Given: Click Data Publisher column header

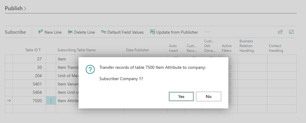Looking at the screenshot, I should [137, 50].
